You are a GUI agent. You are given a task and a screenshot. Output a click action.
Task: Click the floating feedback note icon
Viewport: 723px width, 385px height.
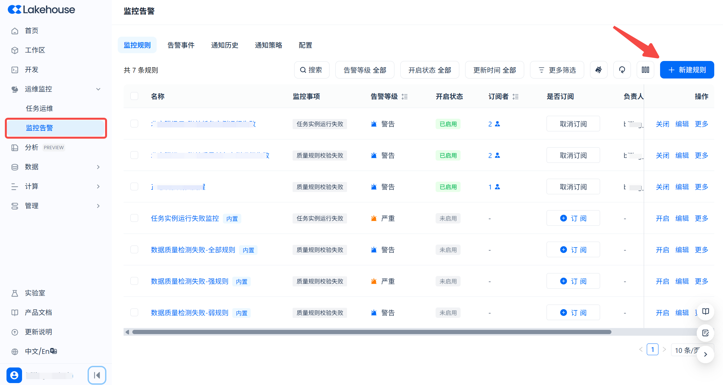[x=705, y=333]
